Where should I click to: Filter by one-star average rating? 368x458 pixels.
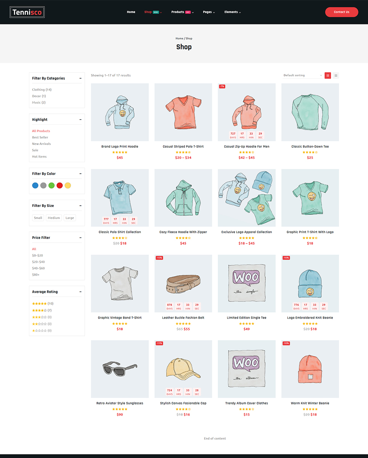42,331
